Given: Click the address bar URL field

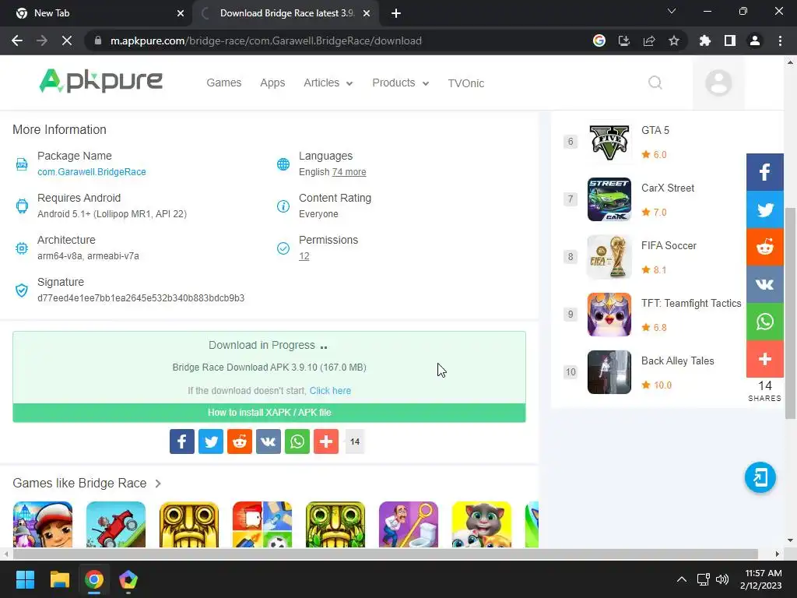Looking at the screenshot, I should 335,40.
